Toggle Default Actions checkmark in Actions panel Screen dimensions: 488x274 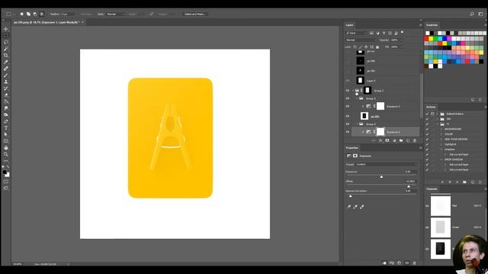[427, 113]
